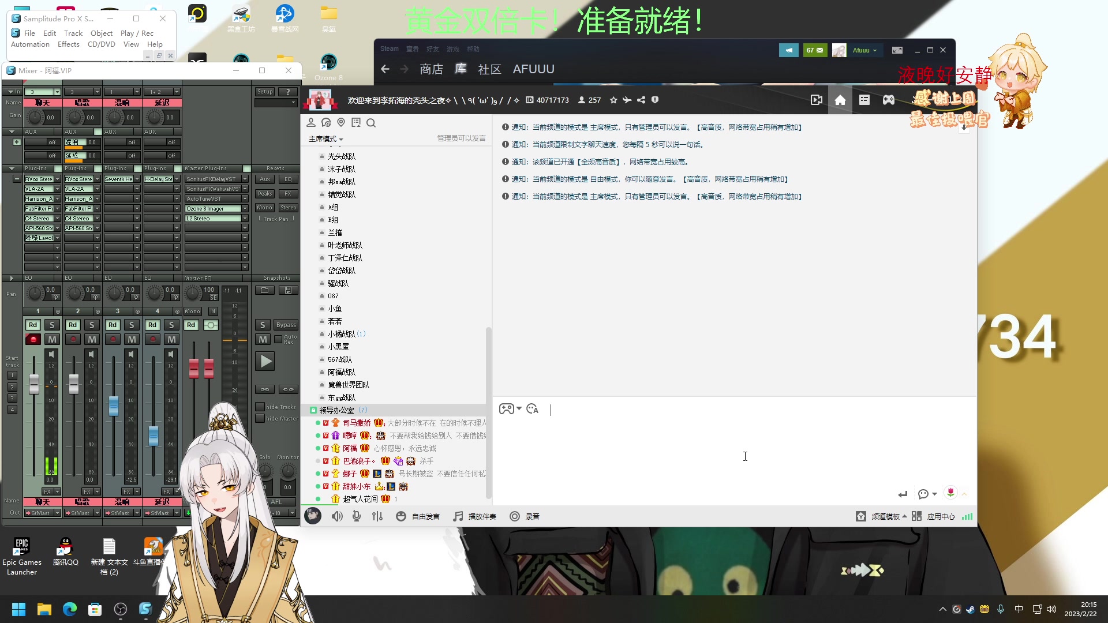
Task: Adjust channel 1 聊天 volume fader
Action: 34,384
